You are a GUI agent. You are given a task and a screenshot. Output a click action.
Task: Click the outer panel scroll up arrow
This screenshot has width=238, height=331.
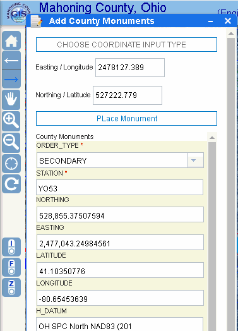(231, 33)
